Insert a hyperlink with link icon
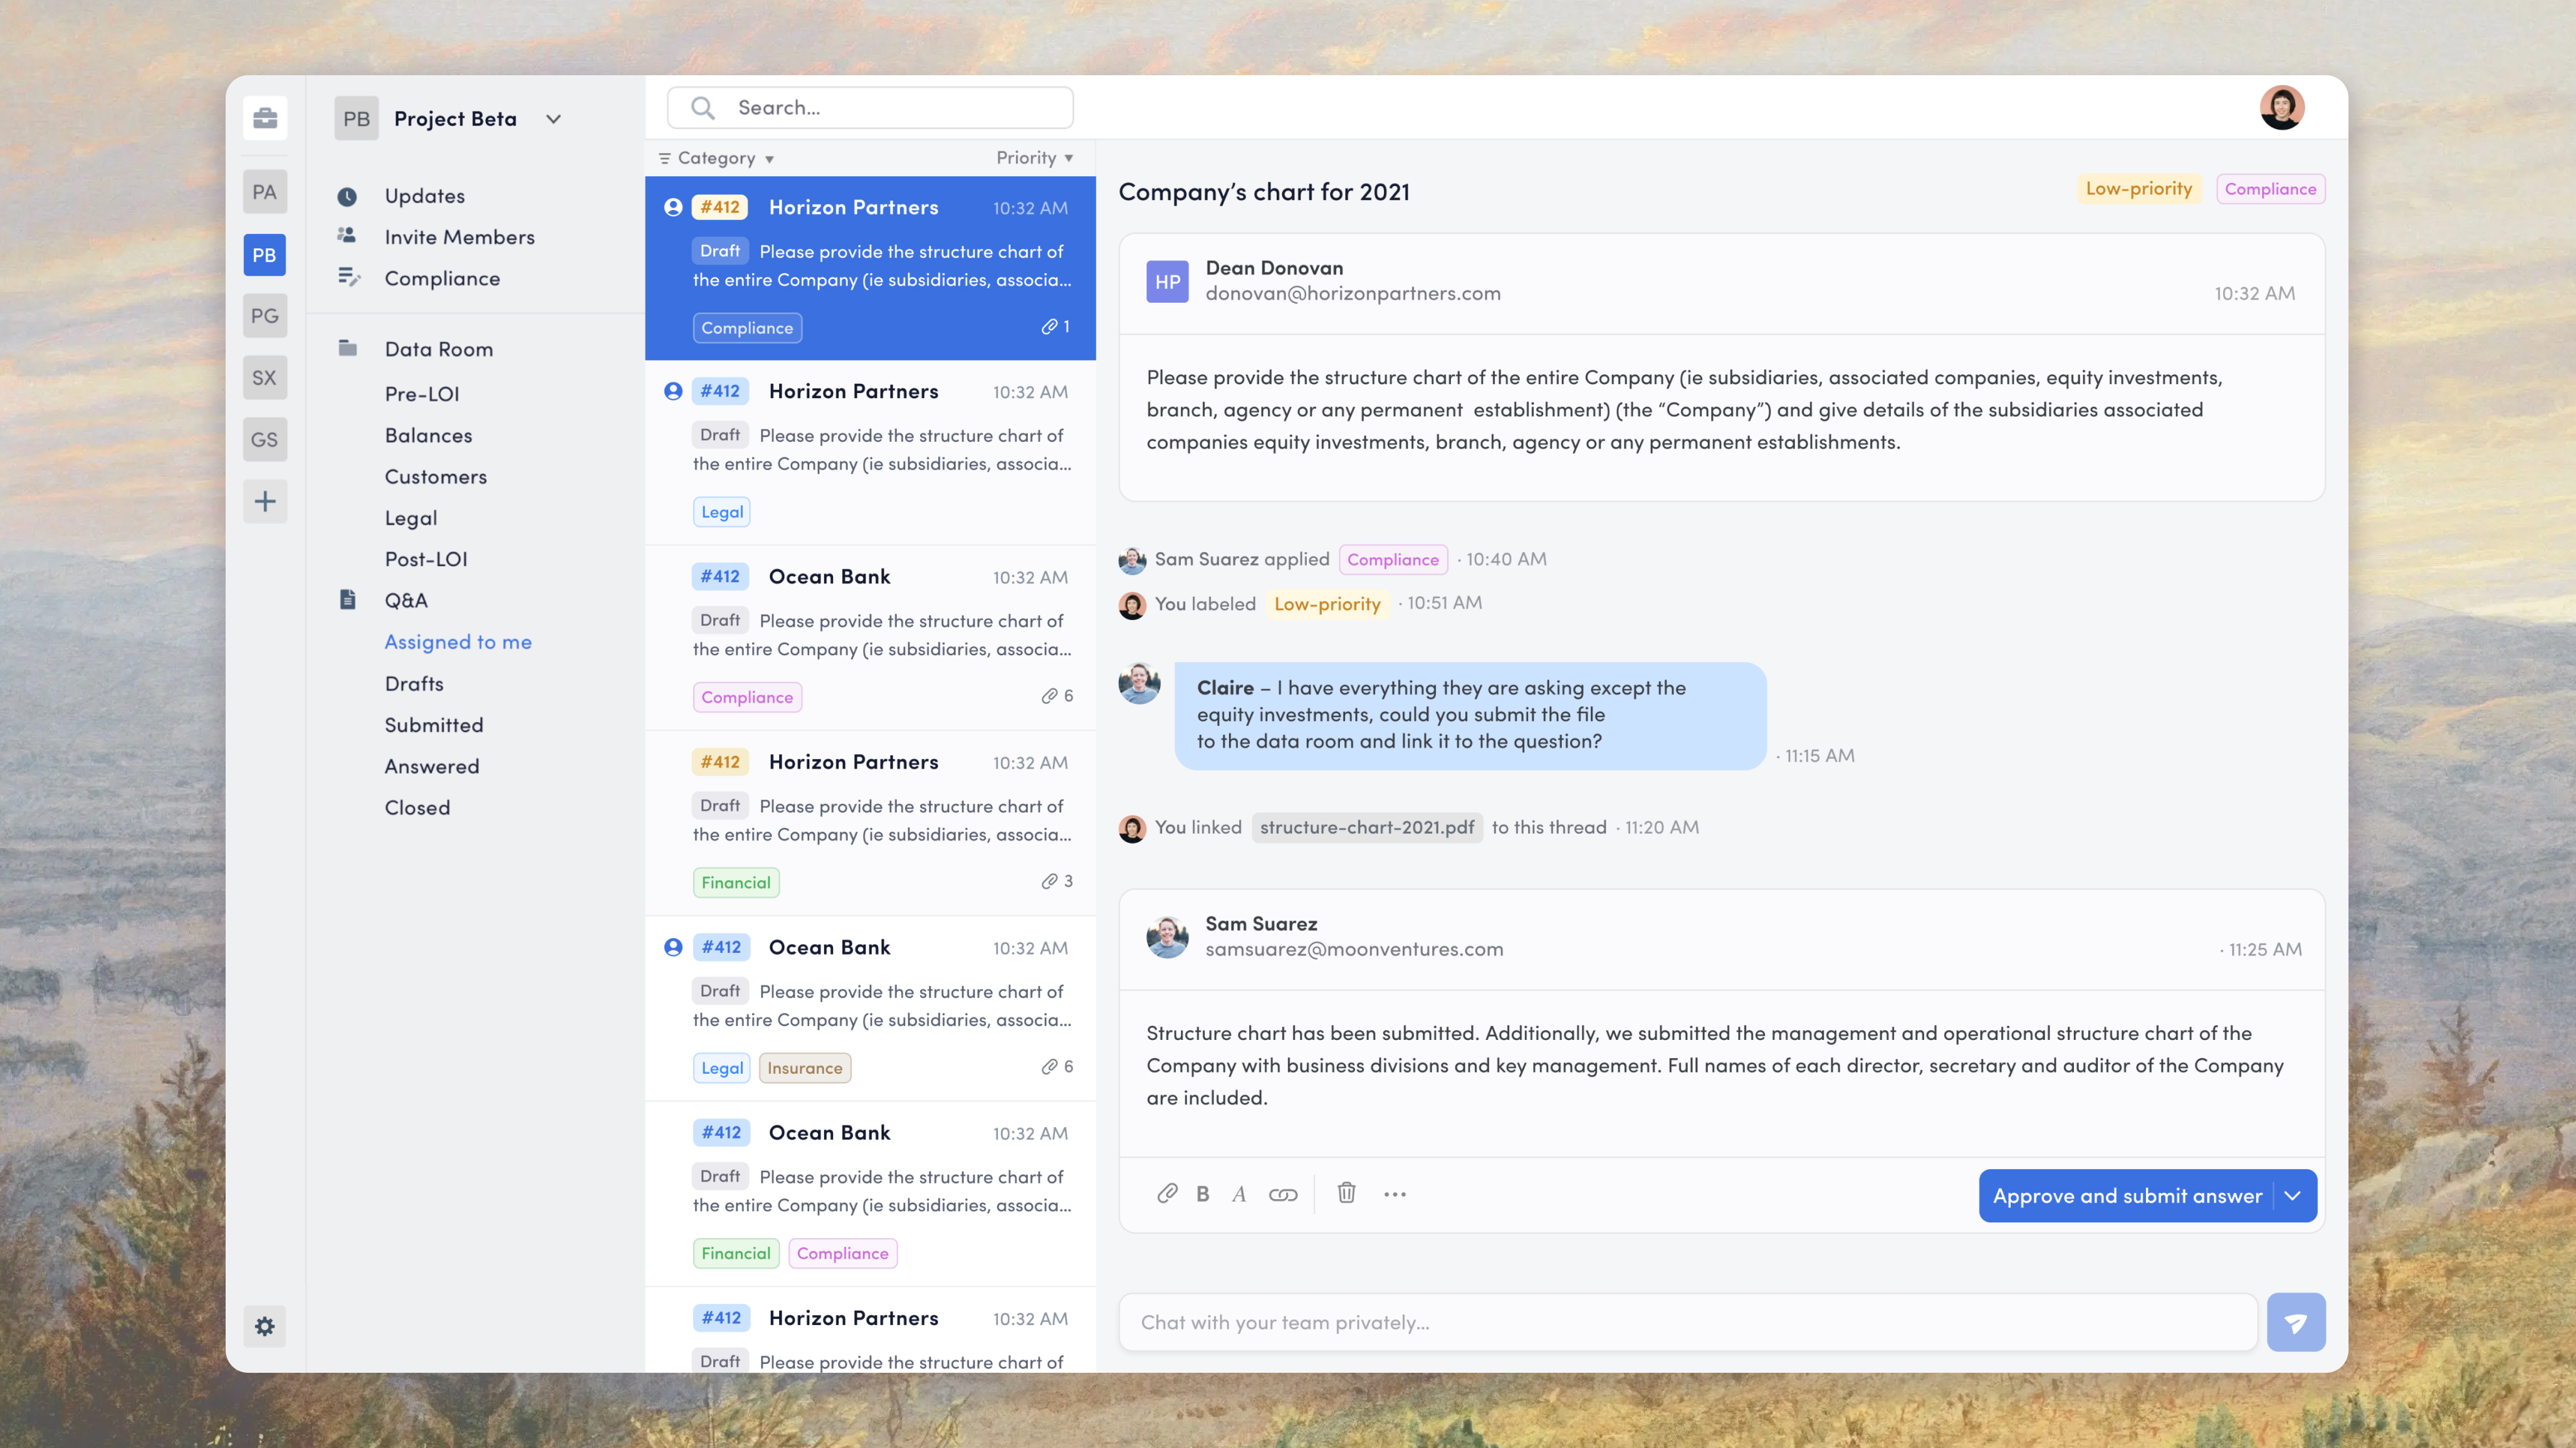 coord(1283,1194)
